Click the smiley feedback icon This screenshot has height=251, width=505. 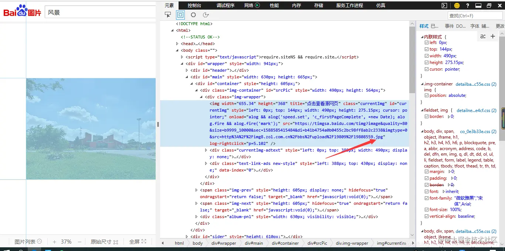coord(457,5)
